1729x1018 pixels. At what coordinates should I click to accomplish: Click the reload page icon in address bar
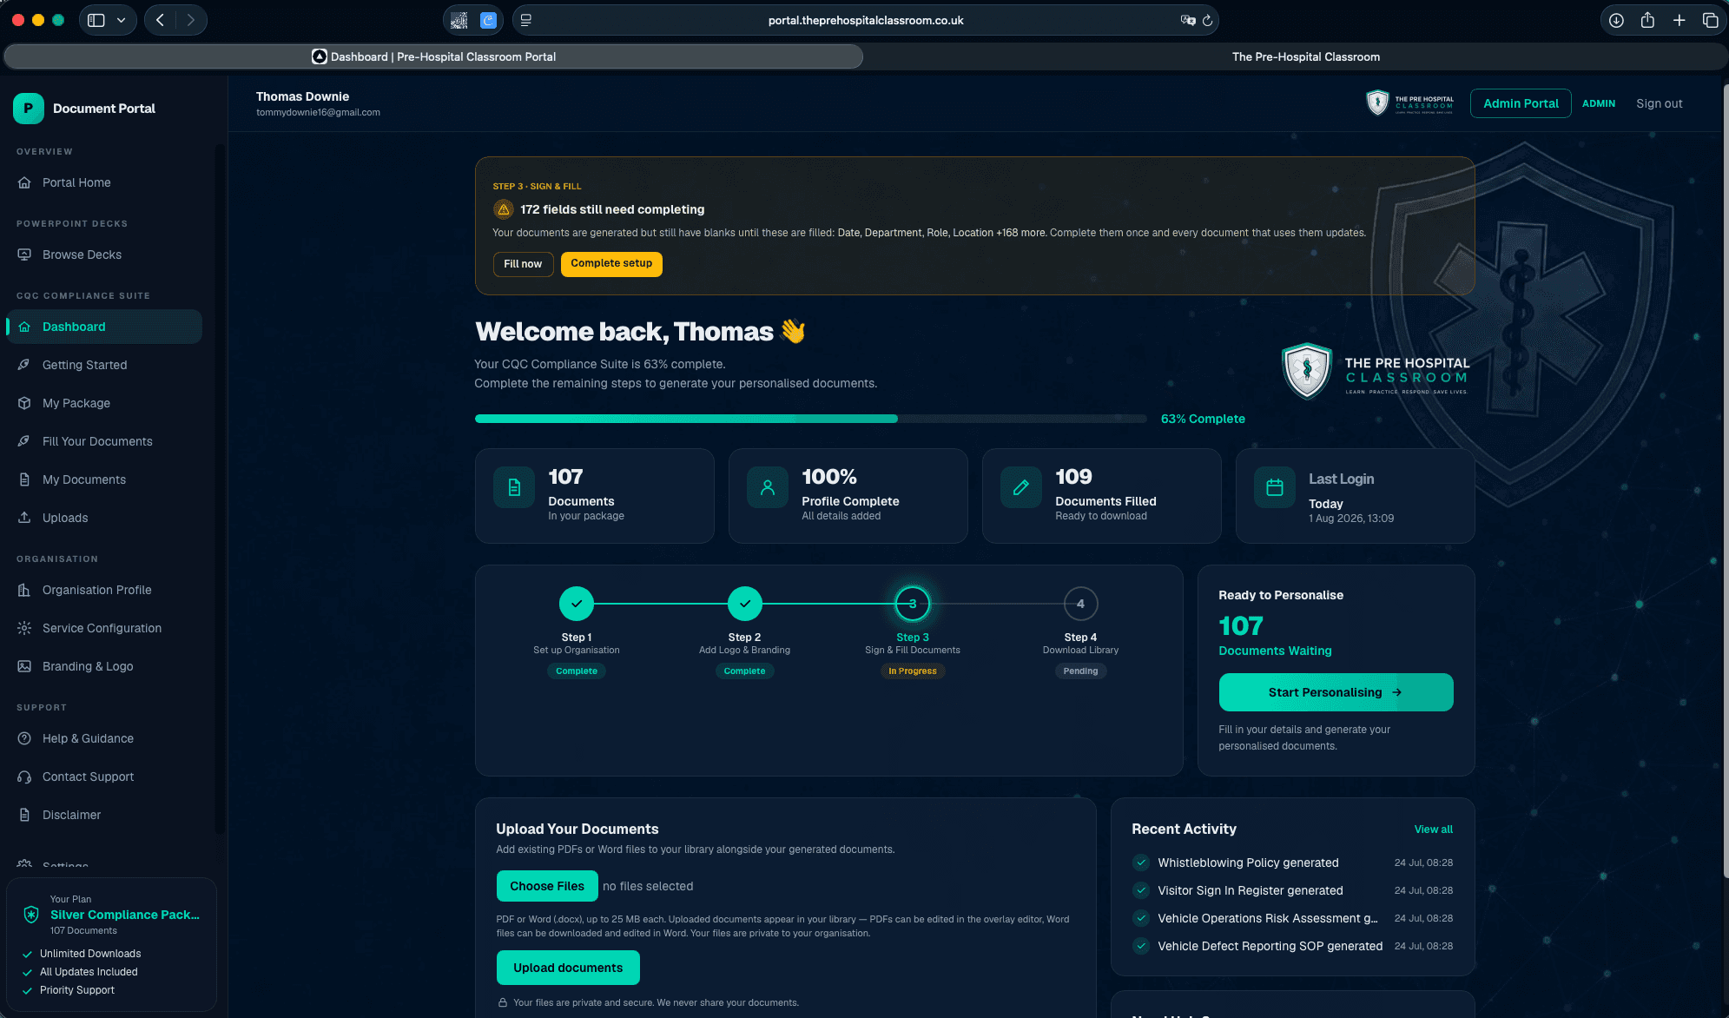[1207, 20]
